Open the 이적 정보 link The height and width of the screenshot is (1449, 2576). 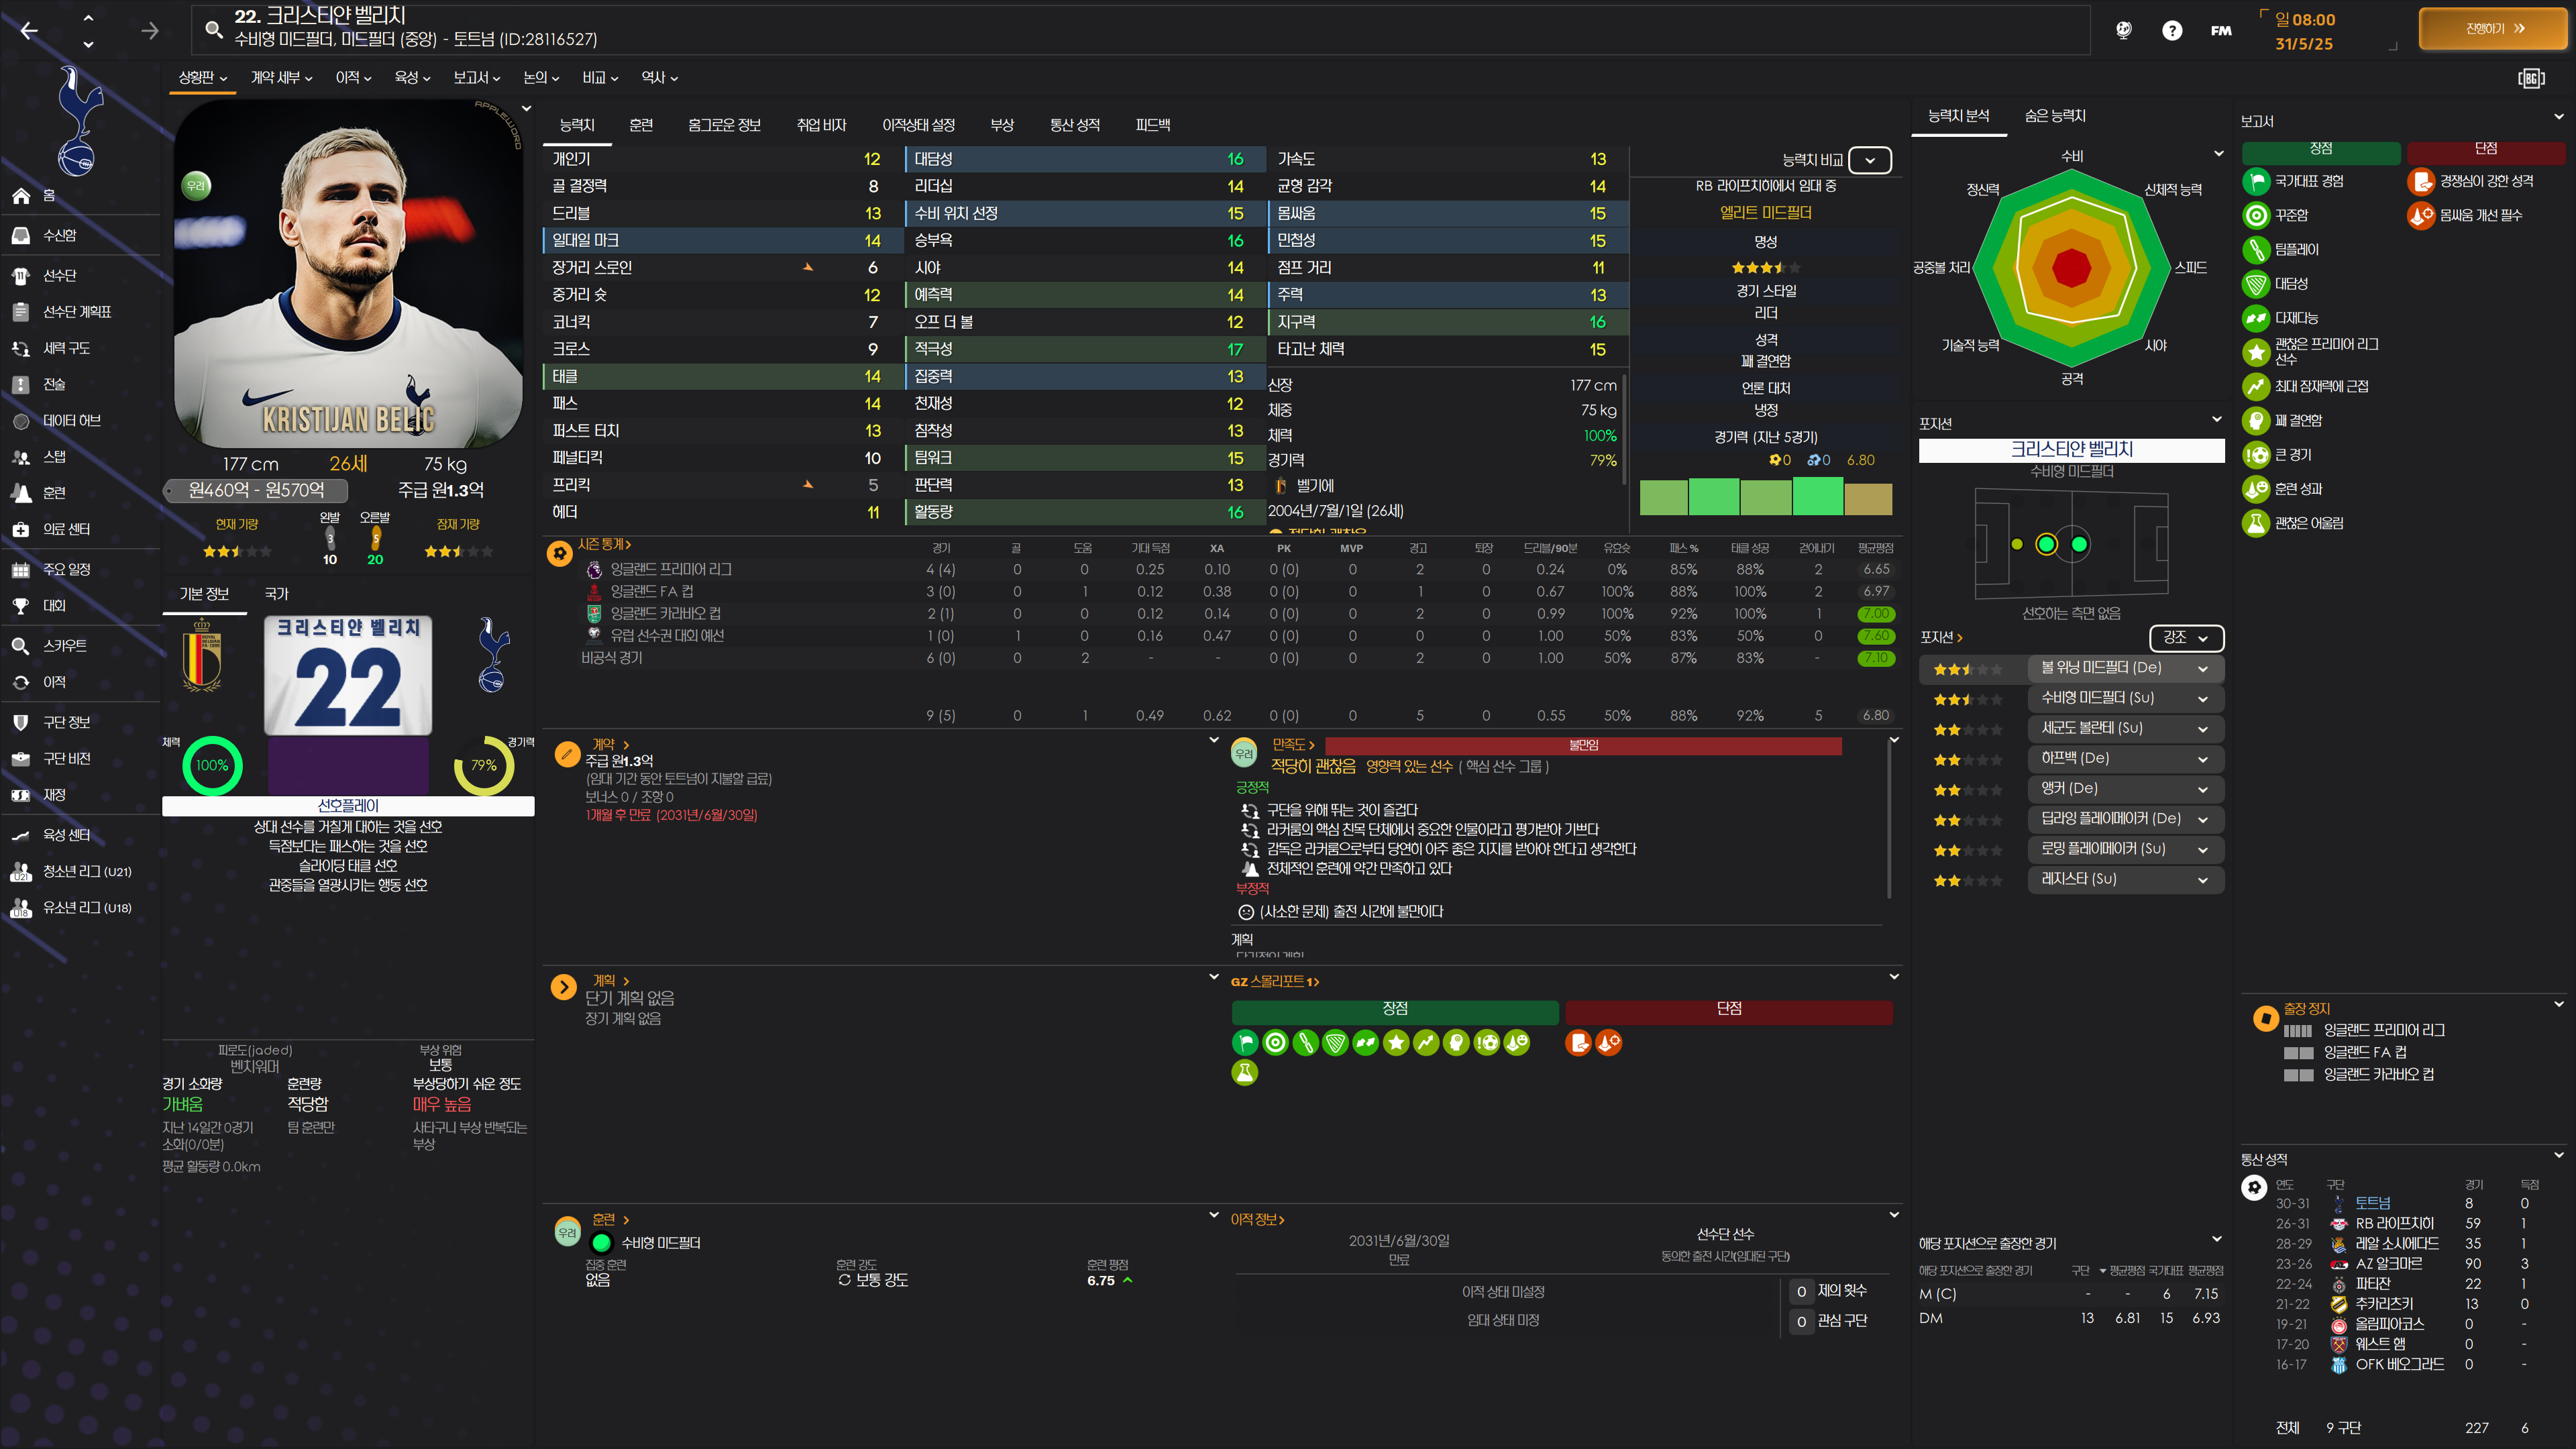pos(1257,1220)
